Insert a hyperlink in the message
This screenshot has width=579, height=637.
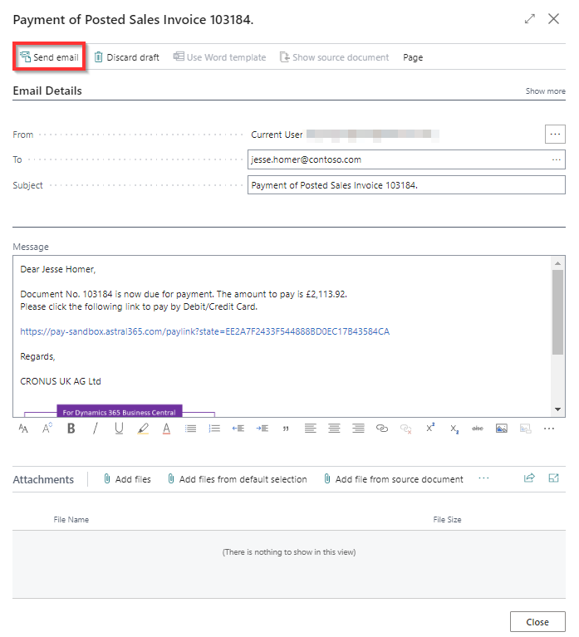[382, 429]
